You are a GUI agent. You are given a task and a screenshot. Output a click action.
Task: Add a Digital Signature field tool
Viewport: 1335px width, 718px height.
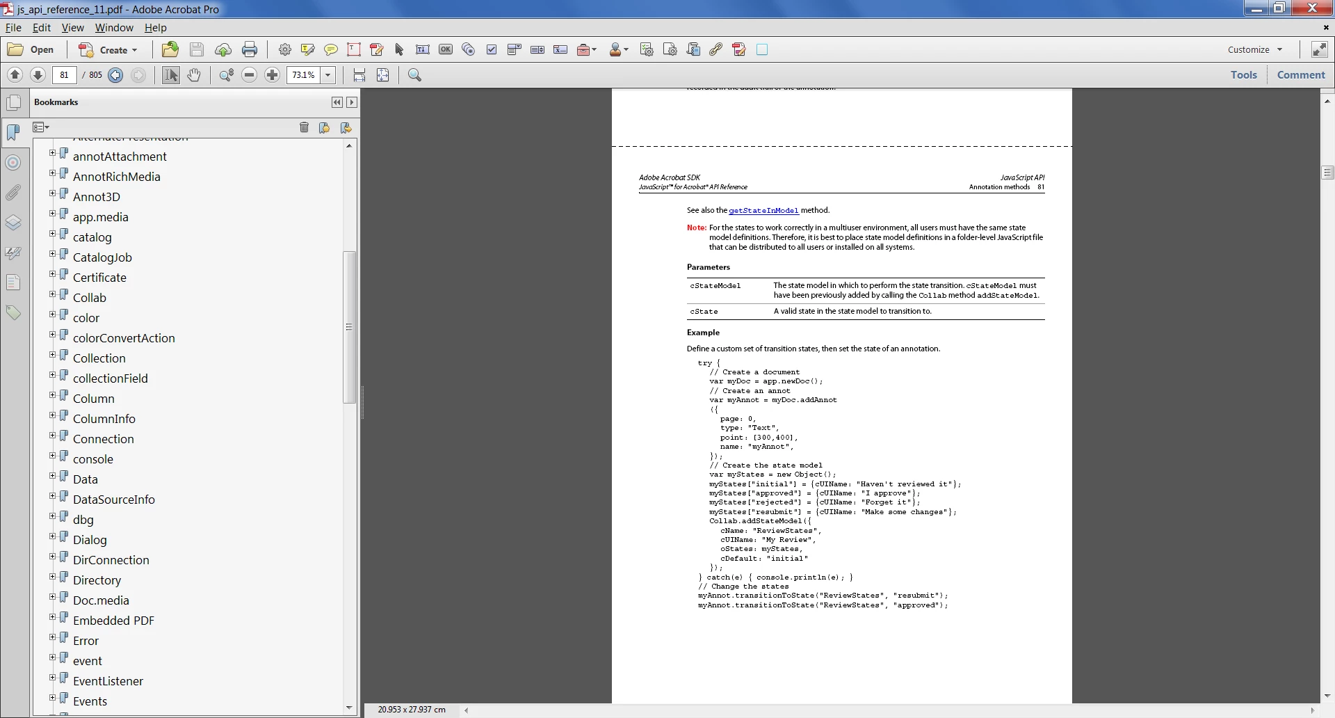click(560, 49)
